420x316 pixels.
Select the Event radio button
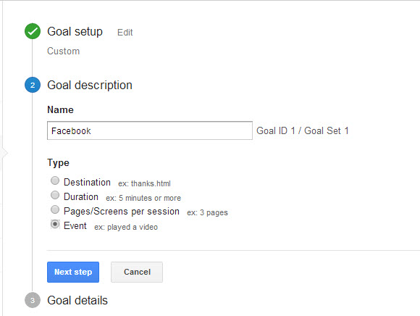coord(55,224)
